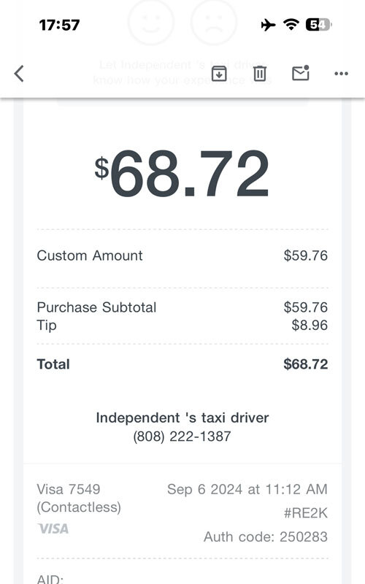Tap the 17:57 clock in status bar
The image size is (365, 584).
[59, 26]
